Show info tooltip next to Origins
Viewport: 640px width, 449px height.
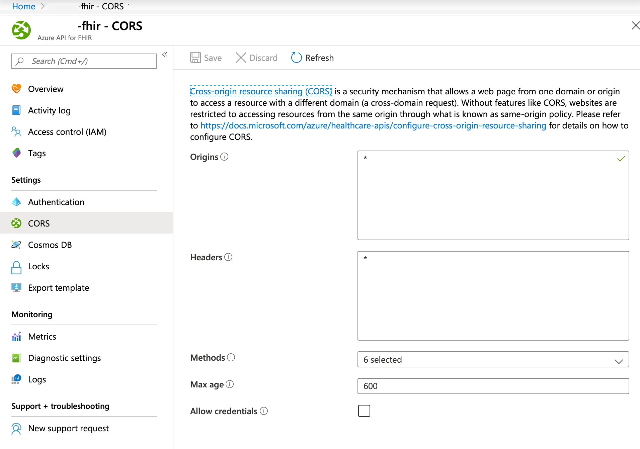(225, 156)
